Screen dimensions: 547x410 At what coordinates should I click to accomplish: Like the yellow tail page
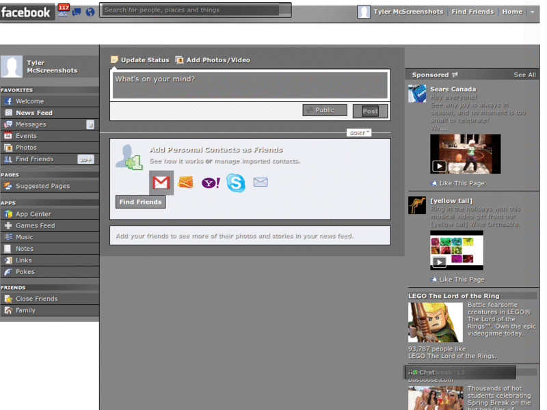click(x=457, y=279)
